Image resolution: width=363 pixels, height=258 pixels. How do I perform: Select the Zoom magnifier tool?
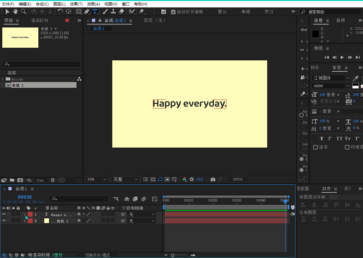(24, 12)
